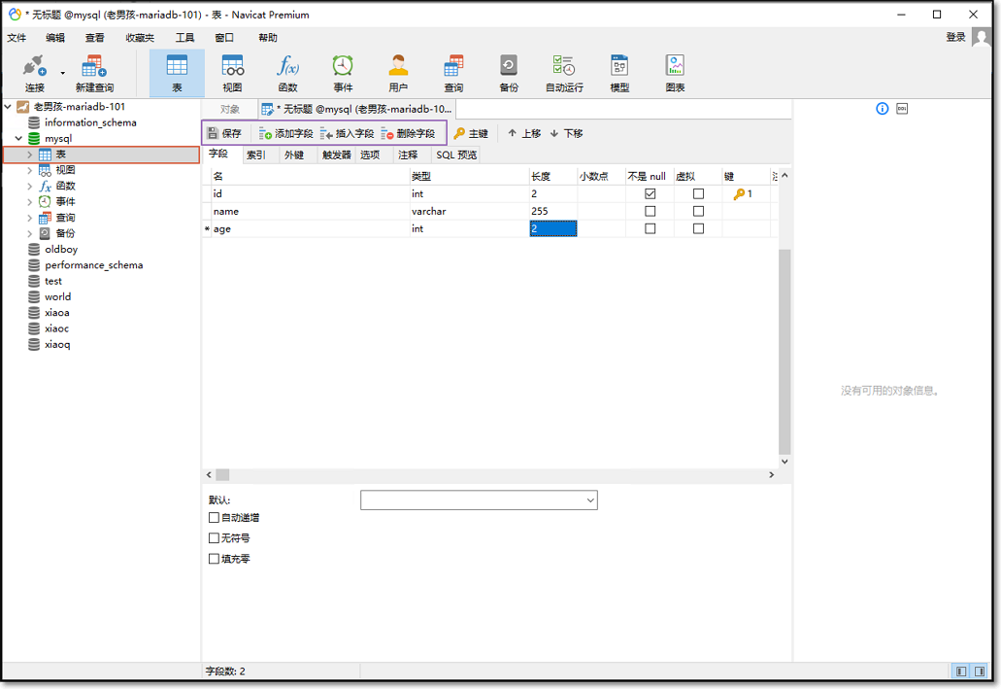Select the 视图 (View) toolbar icon
The width and height of the screenshot is (1001, 689).
[x=232, y=73]
